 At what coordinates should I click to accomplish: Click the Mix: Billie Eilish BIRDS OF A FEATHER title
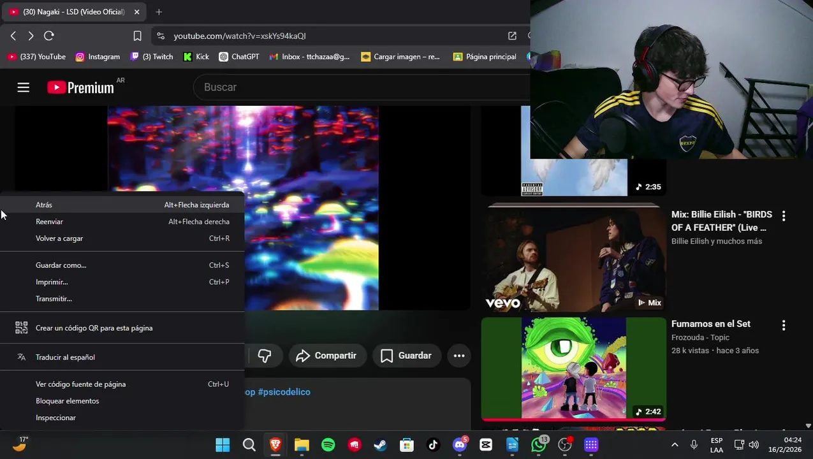coord(722,221)
